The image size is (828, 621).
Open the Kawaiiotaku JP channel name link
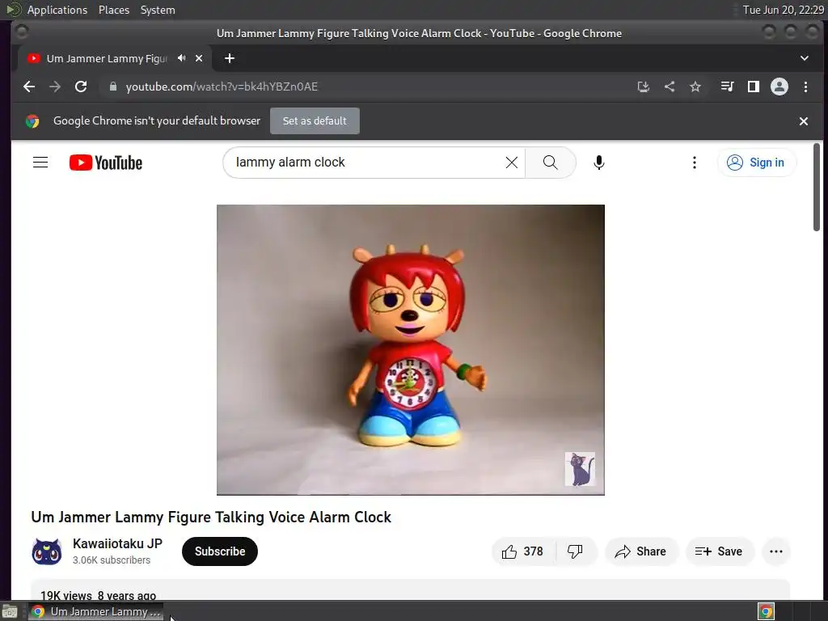click(x=117, y=543)
